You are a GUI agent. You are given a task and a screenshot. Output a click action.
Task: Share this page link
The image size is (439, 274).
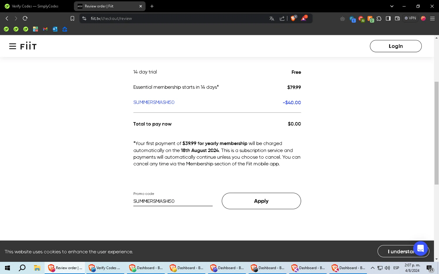click(282, 18)
